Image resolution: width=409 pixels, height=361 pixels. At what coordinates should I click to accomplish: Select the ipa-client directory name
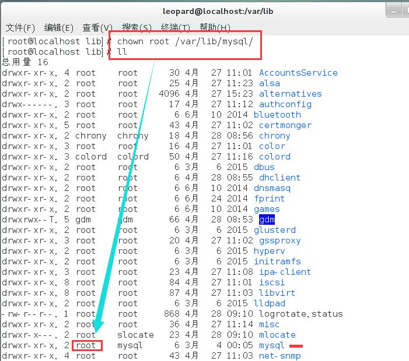click(x=285, y=272)
